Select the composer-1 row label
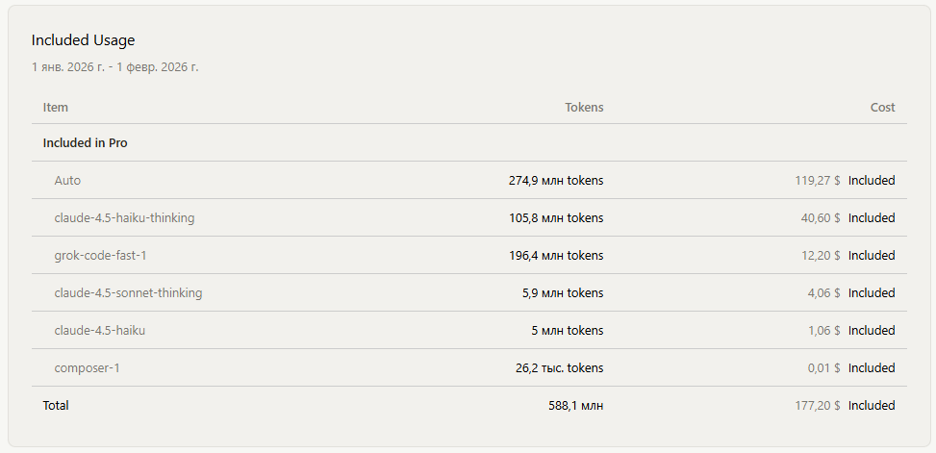Image resolution: width=936 pixels, height=453 pixels. point(87,368)
